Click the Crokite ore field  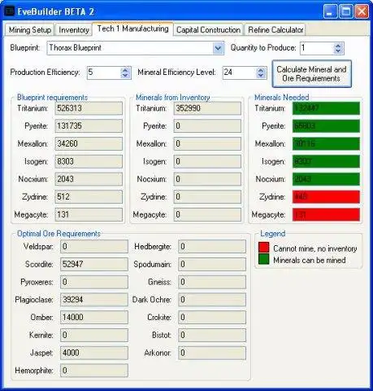pos(212,317)
